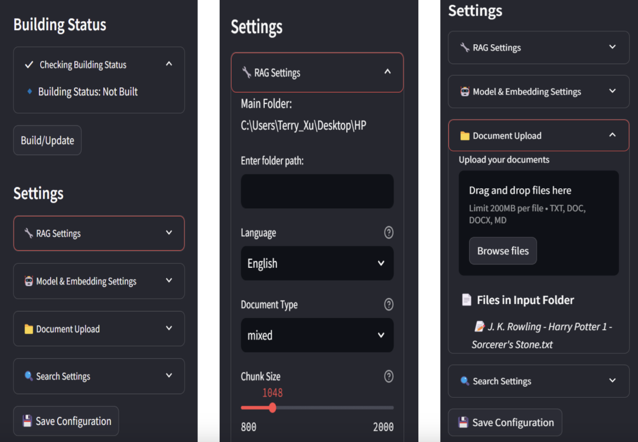Click the Document Type help icon
The image size is (638, 442).
(389, 305)
